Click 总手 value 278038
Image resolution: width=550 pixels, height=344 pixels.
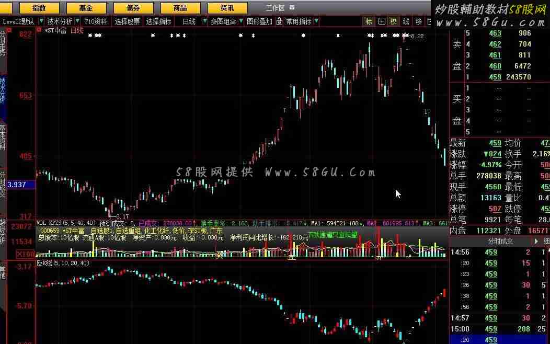coord(489,176)
